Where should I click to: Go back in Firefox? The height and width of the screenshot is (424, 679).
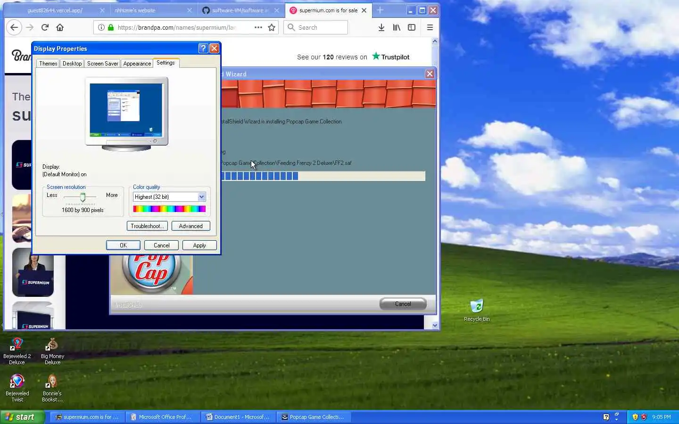click(x=14, y=27)
